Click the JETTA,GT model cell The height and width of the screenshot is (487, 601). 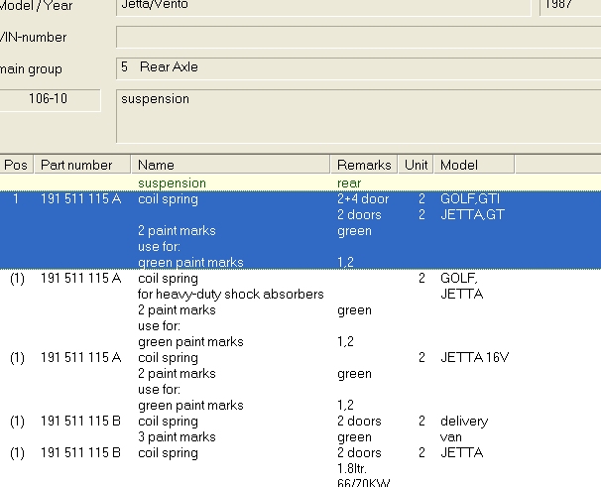click(x=472, y=215)
